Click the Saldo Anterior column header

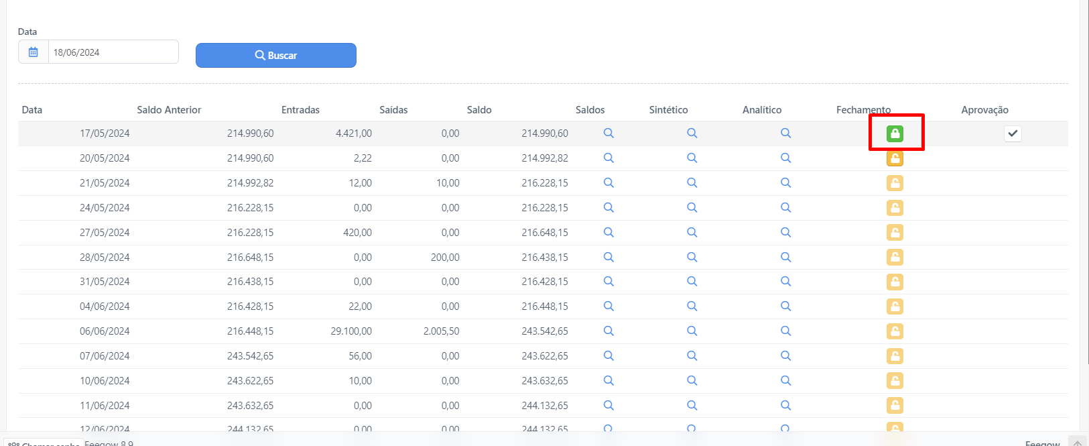[x=169, y=110]
